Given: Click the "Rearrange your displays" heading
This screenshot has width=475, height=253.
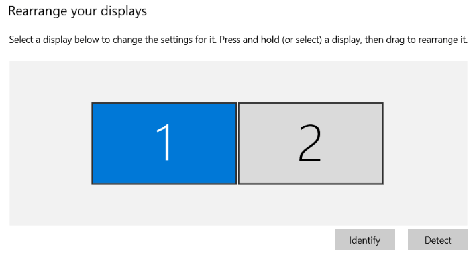Looking at the screenshot, I should pyautogui.click(x=78, y=11).
